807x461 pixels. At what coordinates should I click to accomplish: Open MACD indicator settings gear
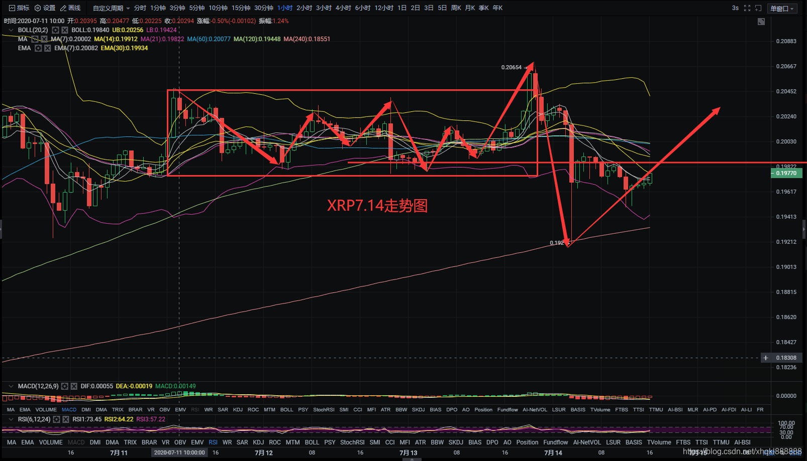65,386
